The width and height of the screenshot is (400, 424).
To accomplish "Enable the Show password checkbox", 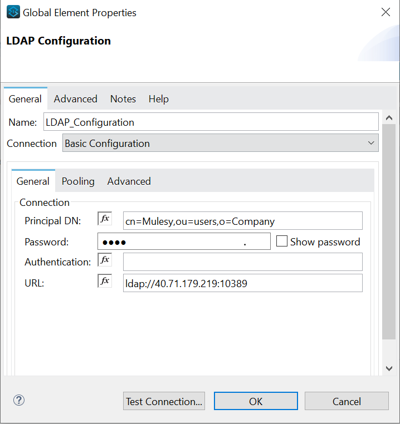I will pyautogui.click(x=282, y=241).
